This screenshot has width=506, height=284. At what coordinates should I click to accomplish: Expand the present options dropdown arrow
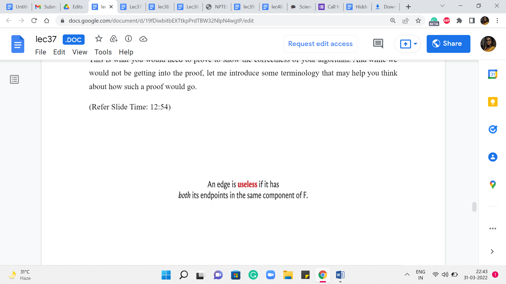pyautogui.click(x=416, y=44)
